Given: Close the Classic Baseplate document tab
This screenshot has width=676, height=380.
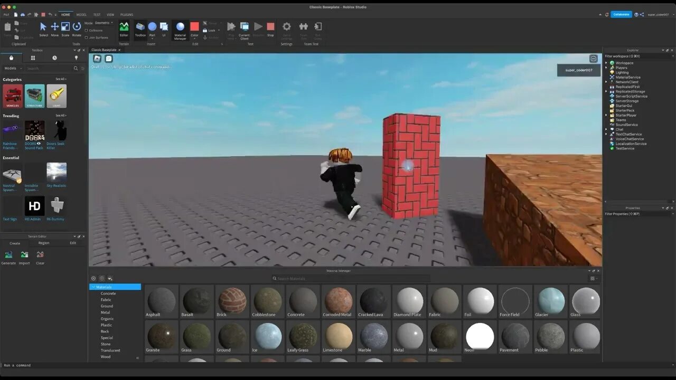Looking at the screenshot, I should click(x=119, y=50).
